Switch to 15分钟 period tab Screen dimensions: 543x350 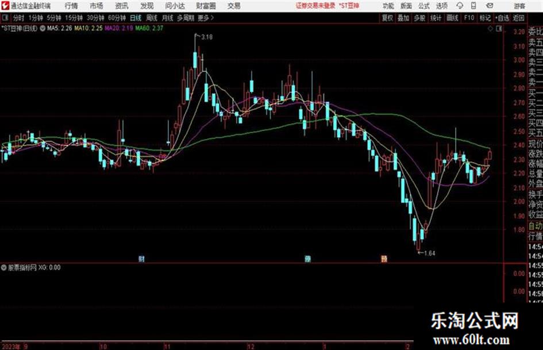click(74, 18)
